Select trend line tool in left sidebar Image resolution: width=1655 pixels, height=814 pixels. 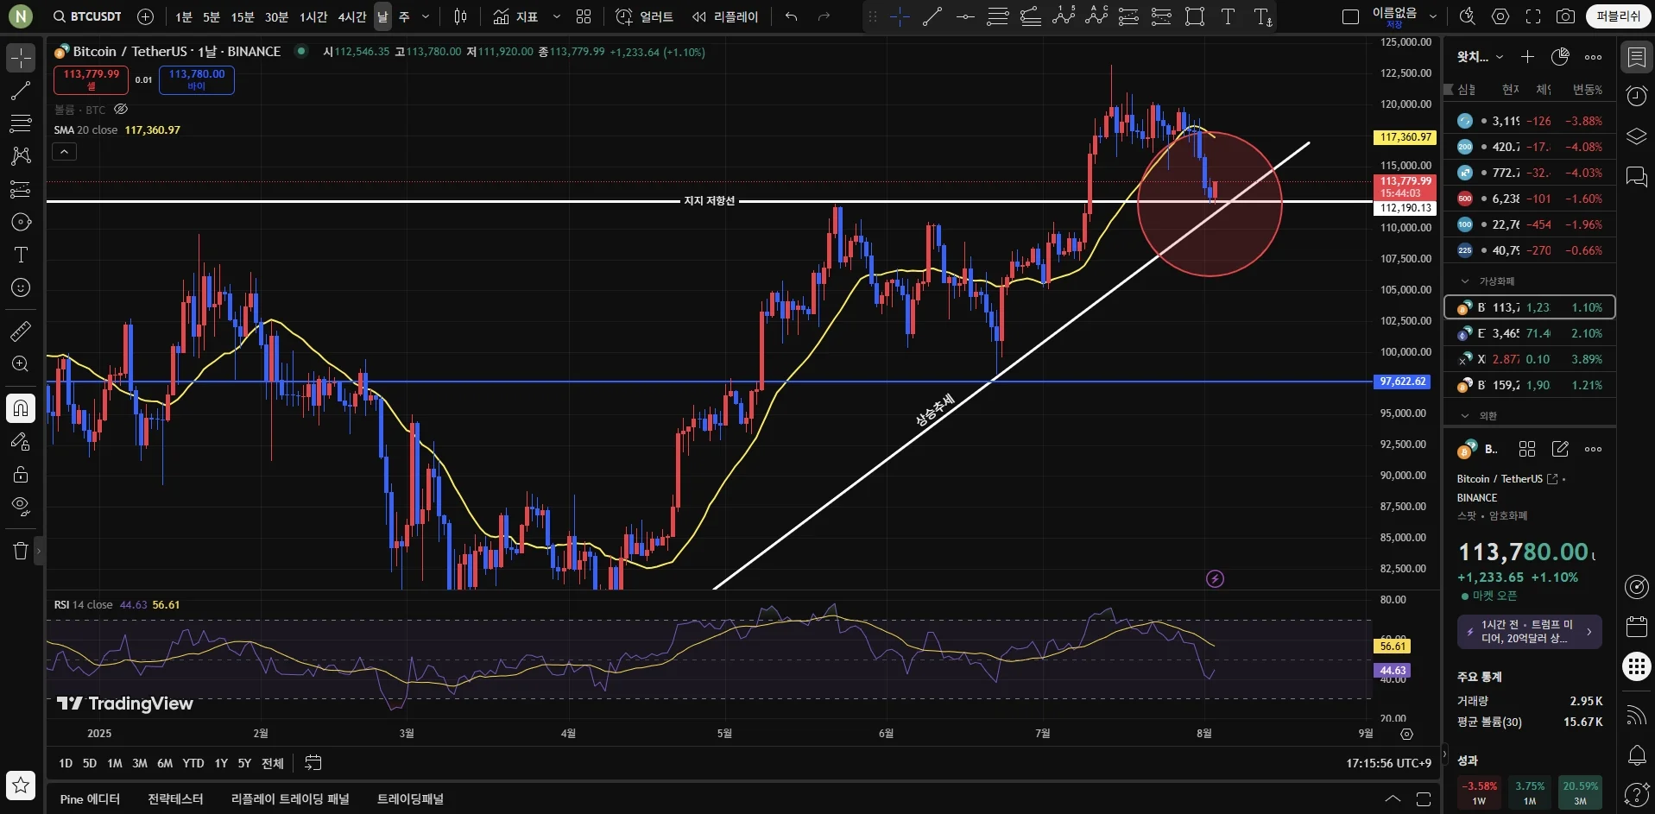[x=21, y=91]
